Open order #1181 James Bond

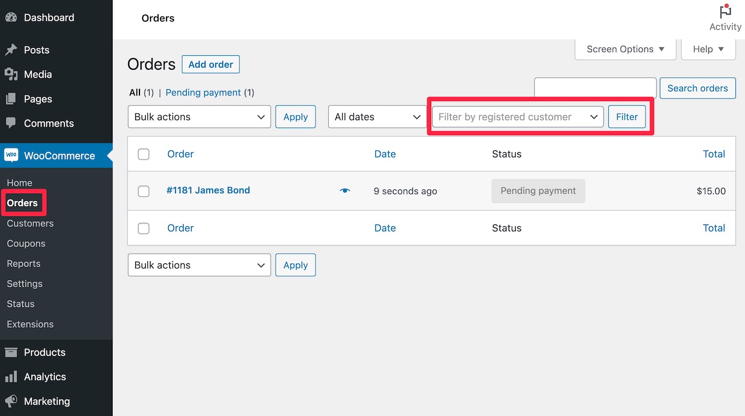tap(208, 190)
